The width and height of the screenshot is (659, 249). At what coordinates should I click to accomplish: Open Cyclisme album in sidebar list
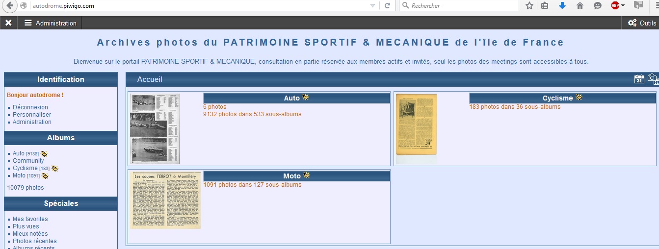(25, 168)
